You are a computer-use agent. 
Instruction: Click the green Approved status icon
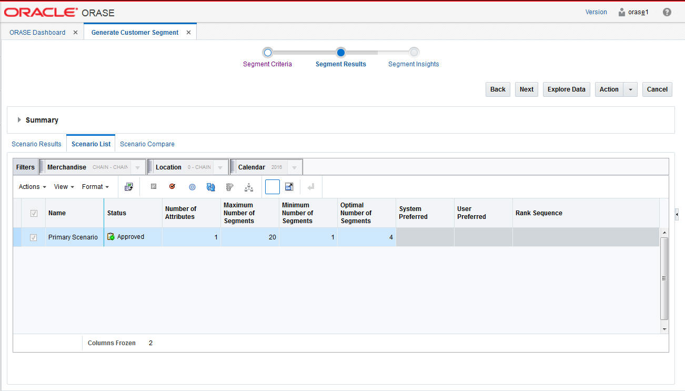click(111, 237)
